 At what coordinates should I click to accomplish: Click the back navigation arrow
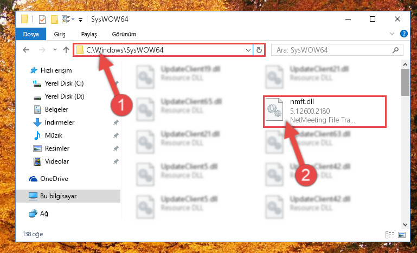point(26,50)
